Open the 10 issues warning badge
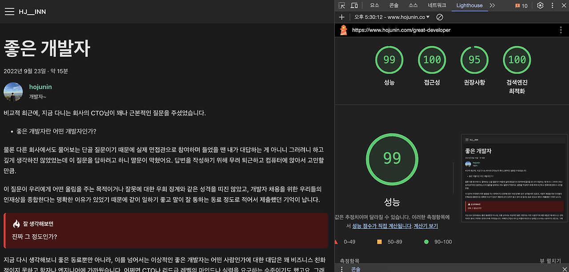569x272 pixels. 521,5
